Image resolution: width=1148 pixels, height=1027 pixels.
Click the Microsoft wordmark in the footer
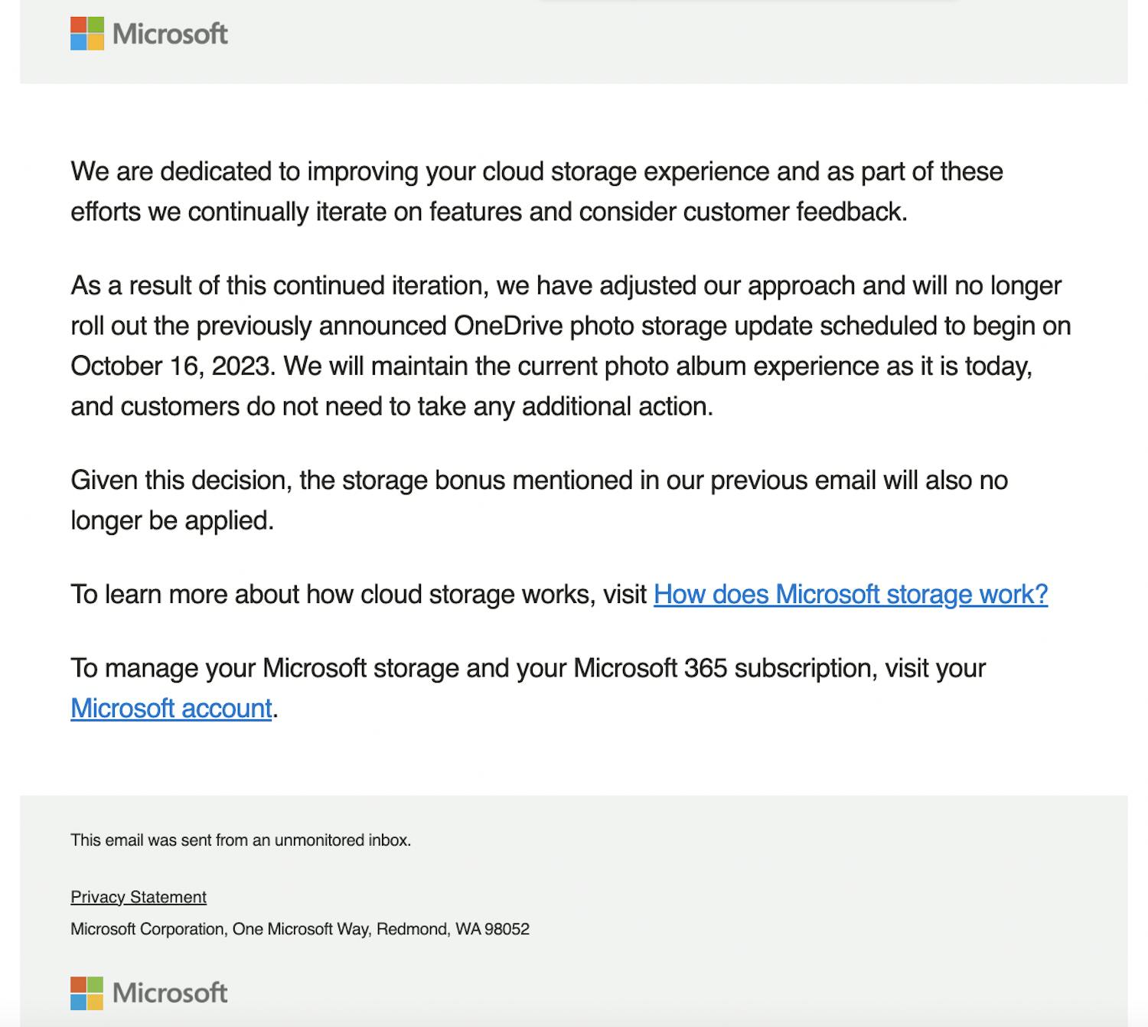tap(170, 993)
